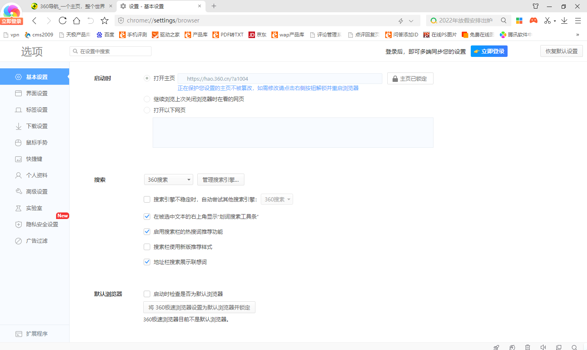The image size is (587, 350).
Task: Click the mute speaker icon in status bar
Action: point(543,347)
